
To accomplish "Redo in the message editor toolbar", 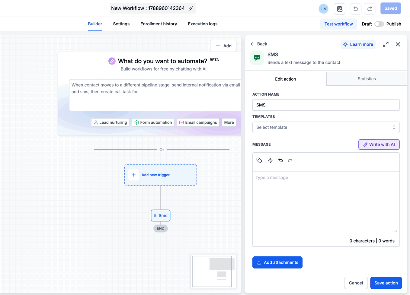I will pos(290,160).
